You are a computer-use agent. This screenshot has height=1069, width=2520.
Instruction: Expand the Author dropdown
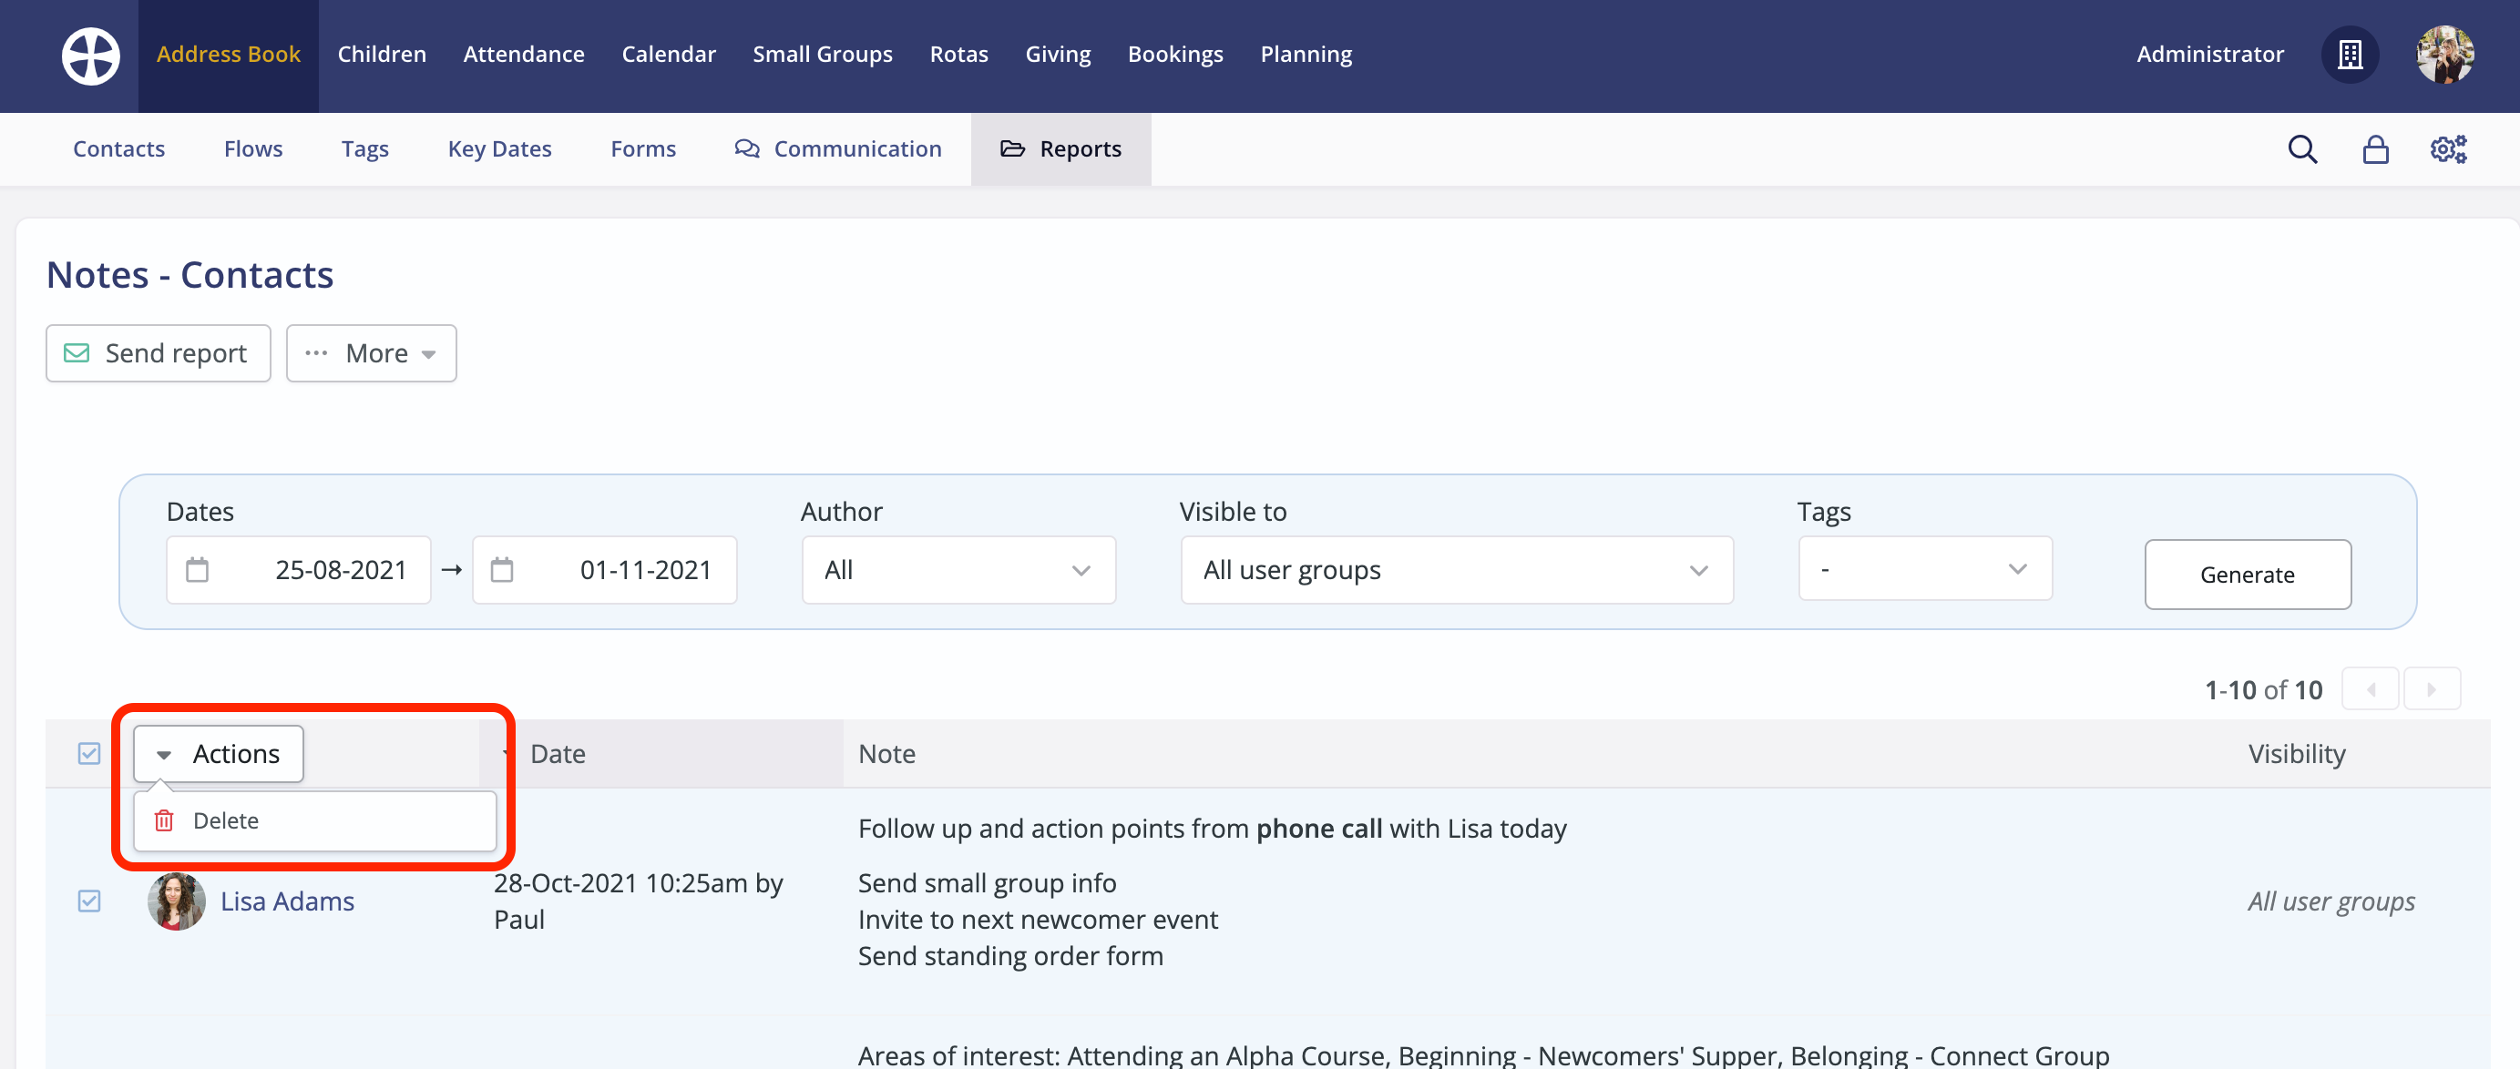point(958,570)
